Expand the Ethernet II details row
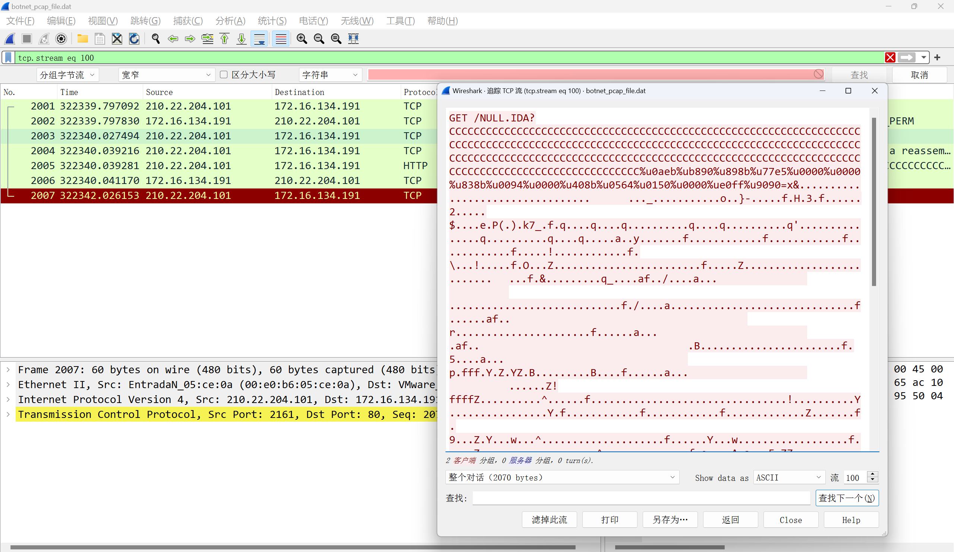The width and height of the screenshot is (954, 552). coord(8,384)
